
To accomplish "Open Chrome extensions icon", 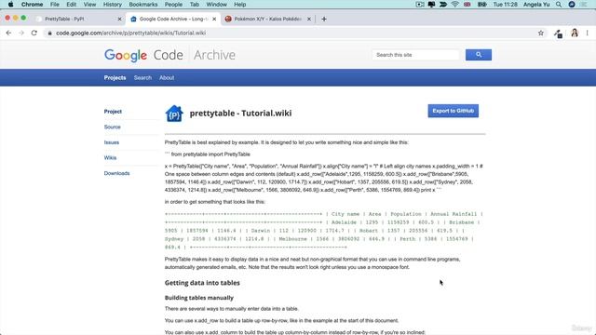I will 558,33.
